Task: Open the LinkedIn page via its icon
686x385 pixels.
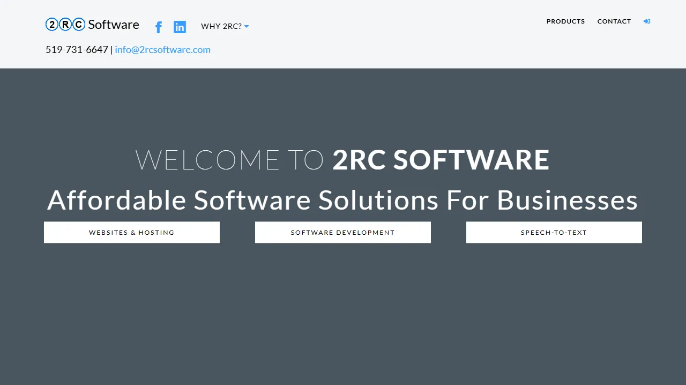Action: pyautogui.click(x=180, y=27)
